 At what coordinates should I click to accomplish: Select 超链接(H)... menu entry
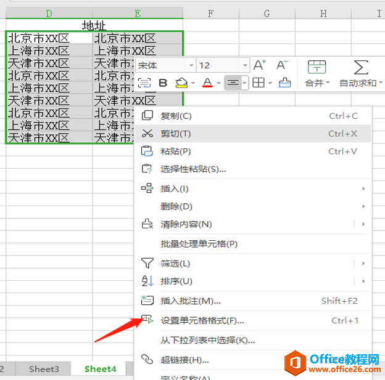(x=253, y=360)
